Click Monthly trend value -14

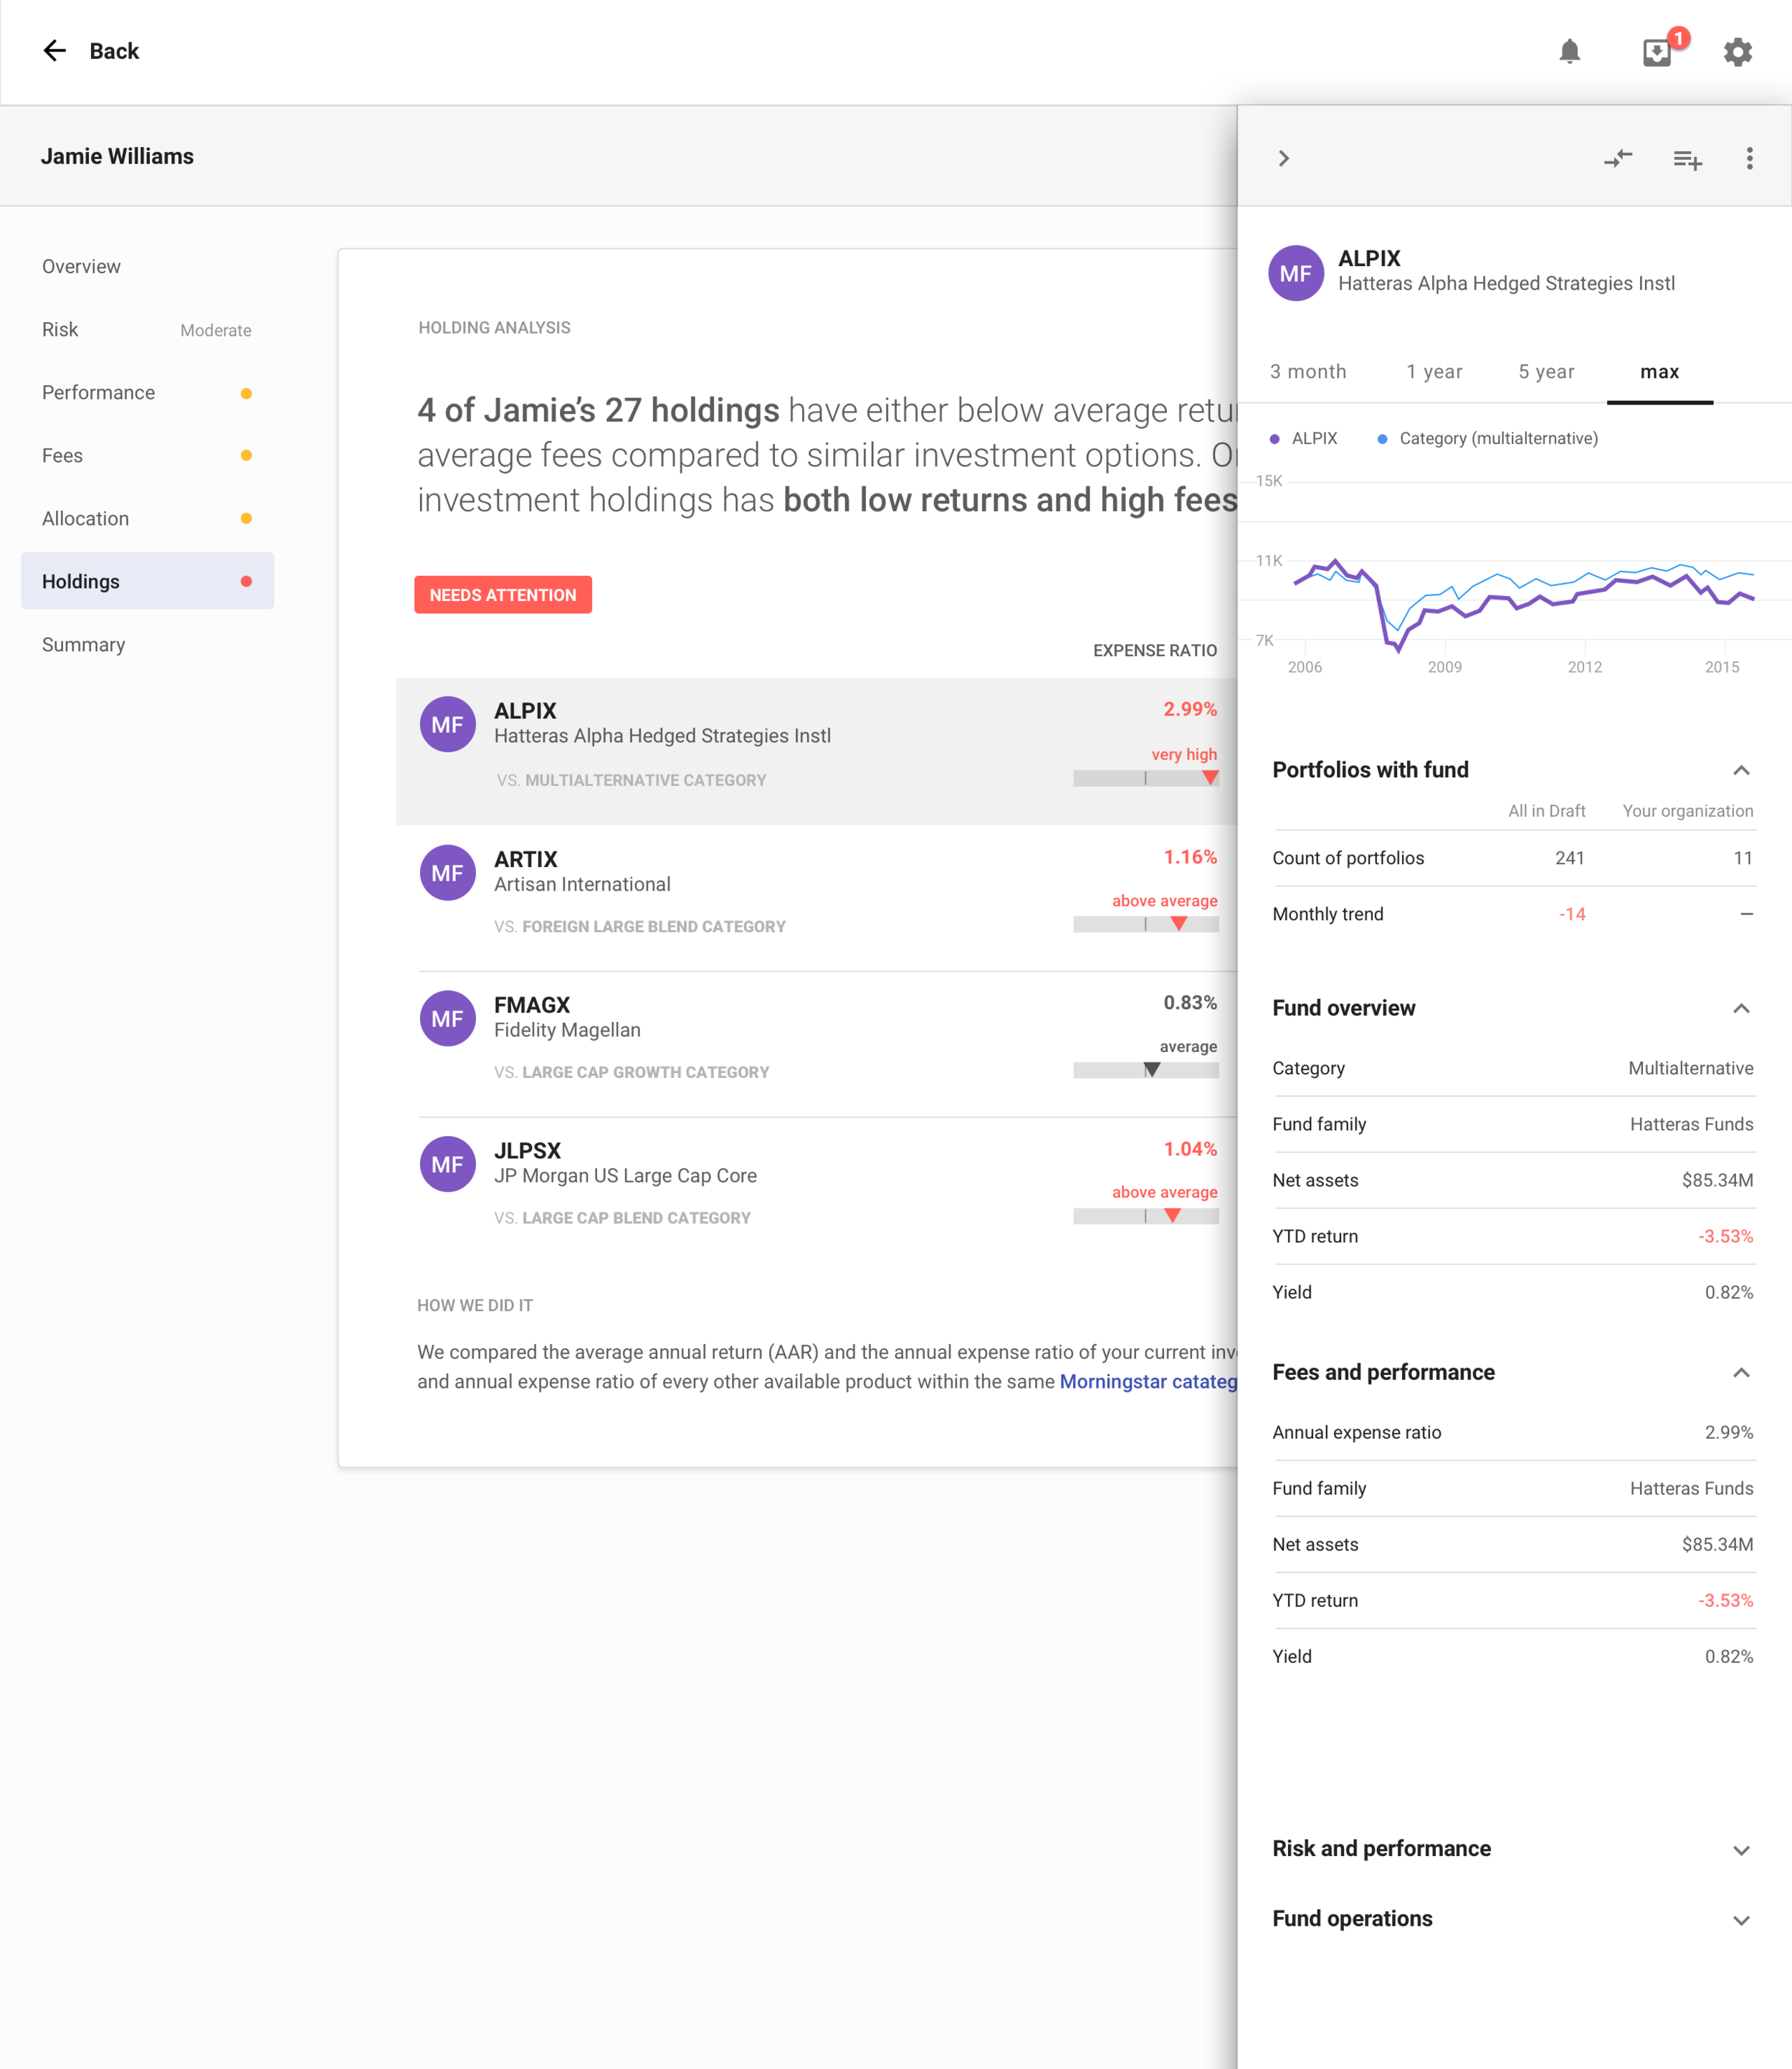[1572, 914]
